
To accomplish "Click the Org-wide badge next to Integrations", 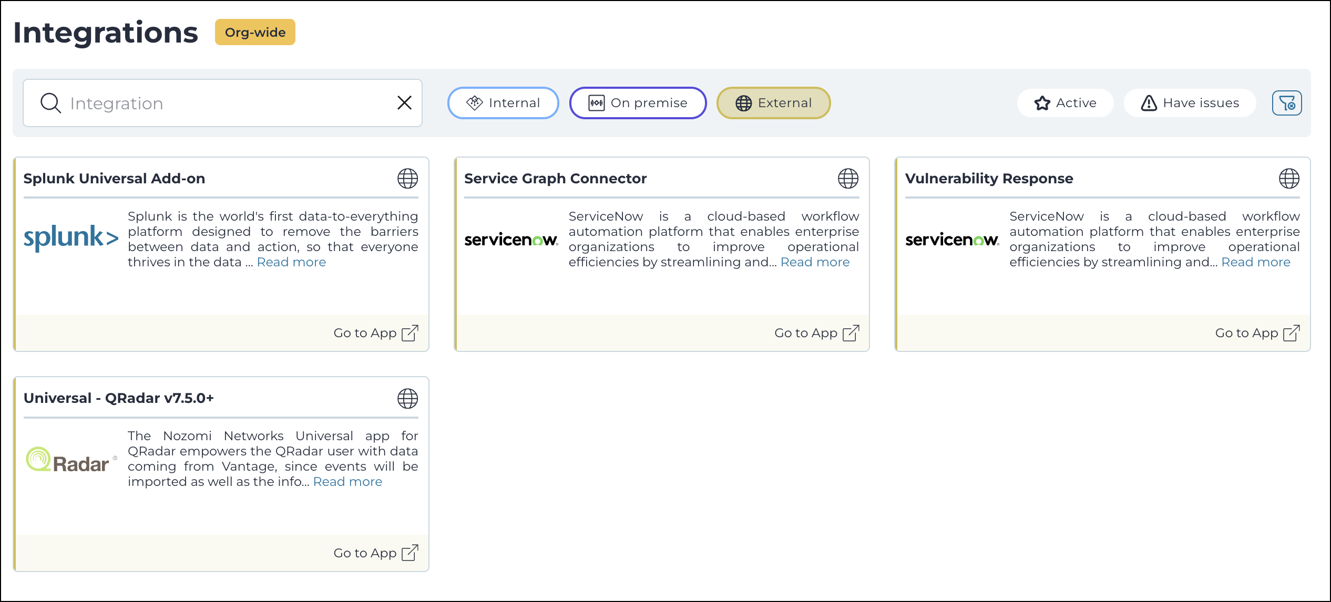I will (x=254, y=32).
